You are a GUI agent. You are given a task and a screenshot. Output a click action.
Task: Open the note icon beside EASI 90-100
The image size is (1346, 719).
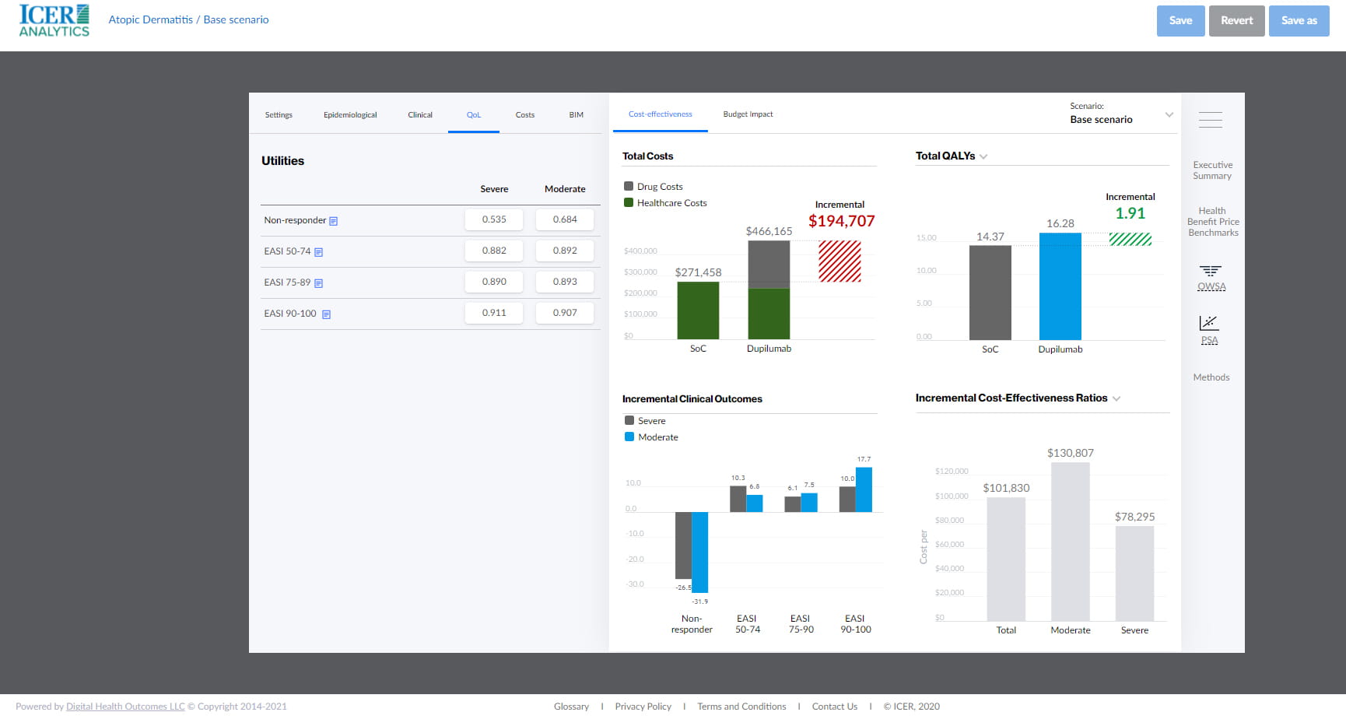click(x=326, y=314)
